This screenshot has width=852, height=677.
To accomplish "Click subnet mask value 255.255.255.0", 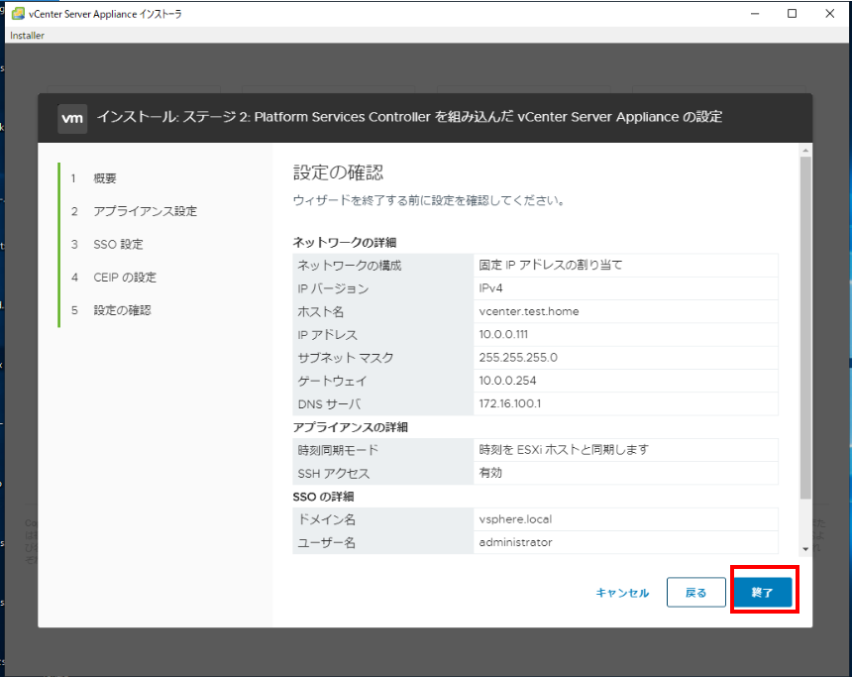I will pyautogui.click(x=518, y=357).
